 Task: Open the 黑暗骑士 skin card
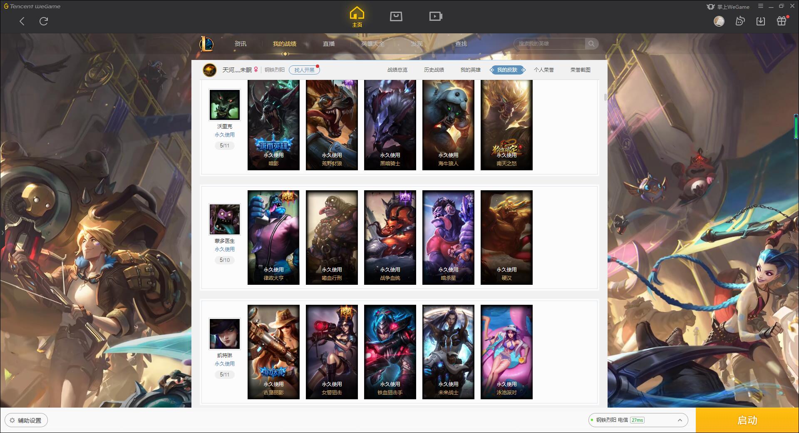click(x=390, y=125)
